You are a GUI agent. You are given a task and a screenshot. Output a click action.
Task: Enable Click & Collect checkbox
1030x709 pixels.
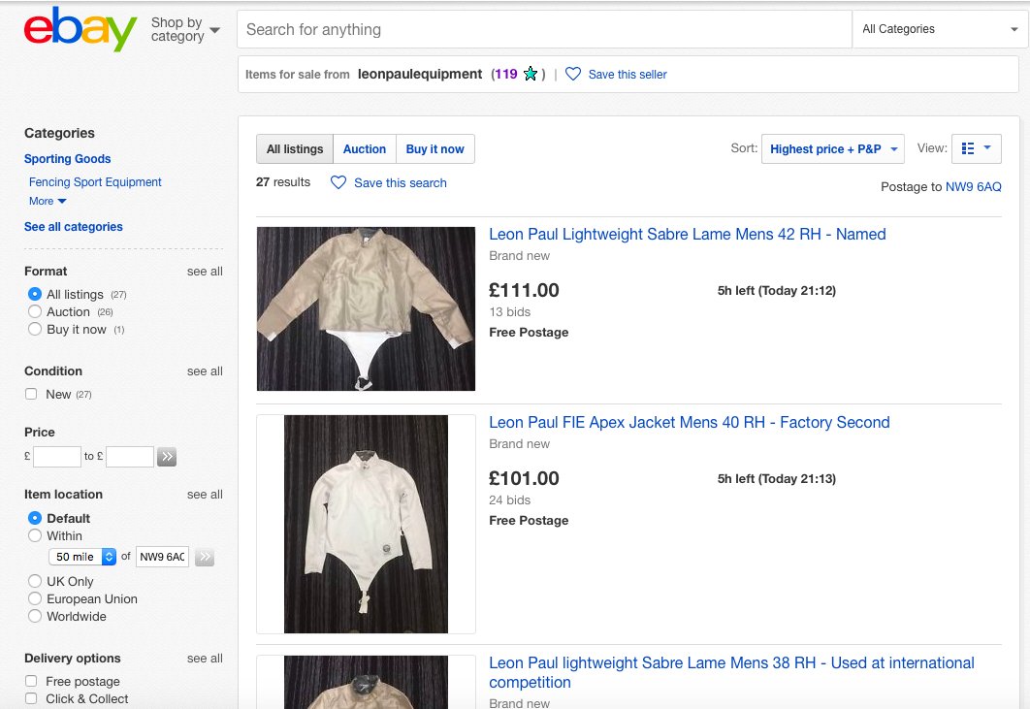coord(31,698)
